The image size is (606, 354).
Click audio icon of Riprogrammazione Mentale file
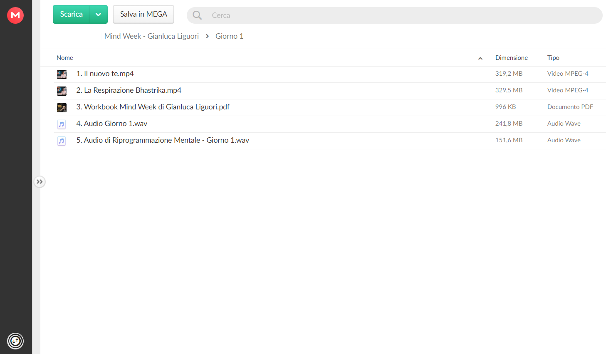click(x=62, y=141)
